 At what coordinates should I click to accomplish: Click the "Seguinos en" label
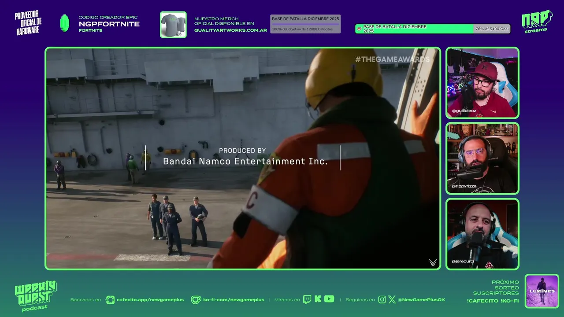[360, 300]
